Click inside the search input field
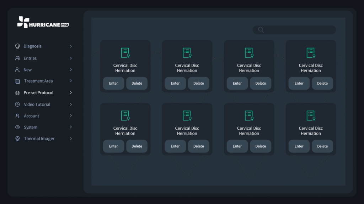The height and width of the screenshot is (204, 364). (x=299, y=30)
